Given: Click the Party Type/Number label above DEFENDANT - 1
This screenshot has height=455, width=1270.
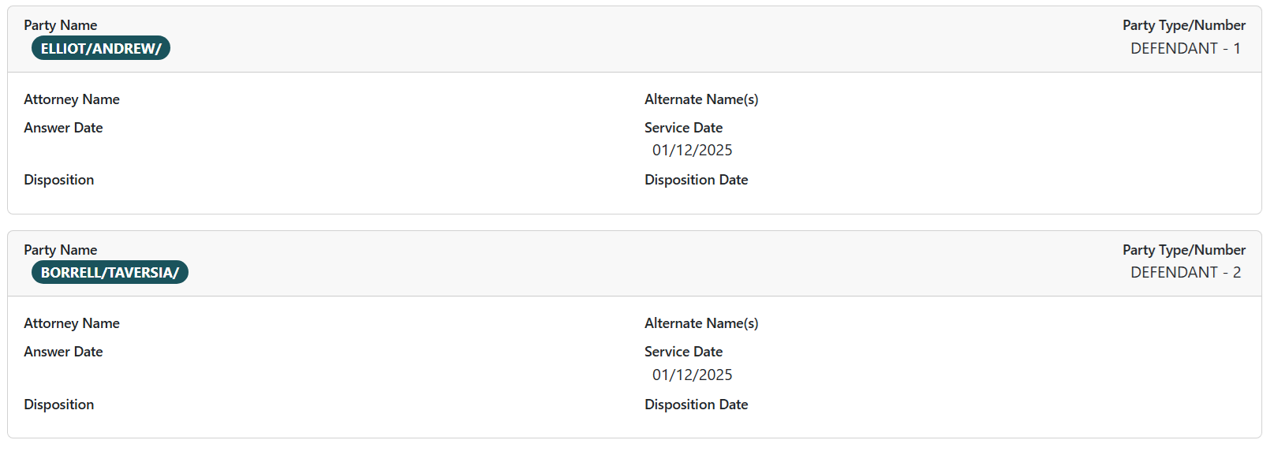Looking at the screenshot, I should 1183,25.
